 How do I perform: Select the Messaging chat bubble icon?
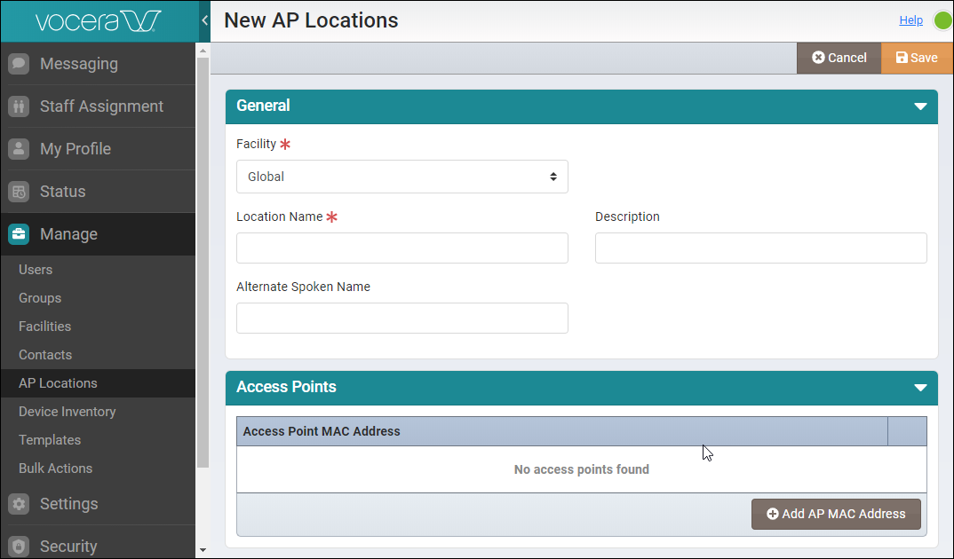[x=19, y=63]
